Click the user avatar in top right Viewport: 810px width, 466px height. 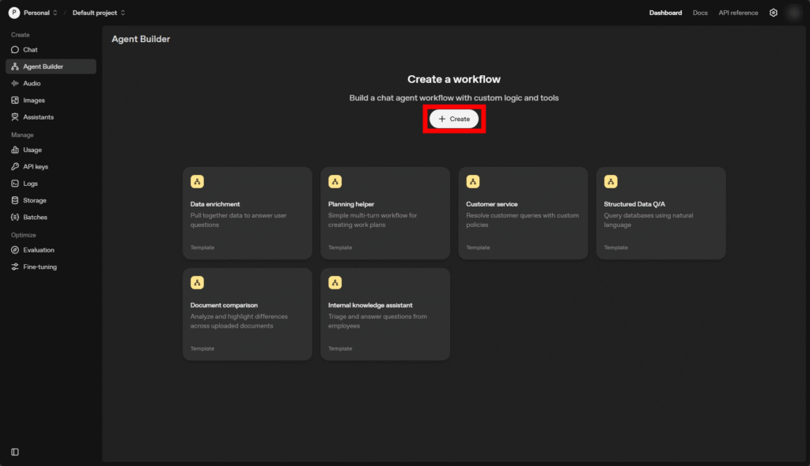(x=793, y=13)
